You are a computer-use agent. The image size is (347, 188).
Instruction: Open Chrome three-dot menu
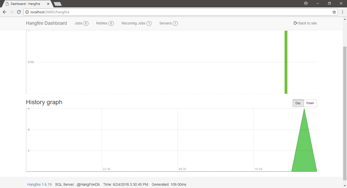pyautogui.click(x=342, y=12)
